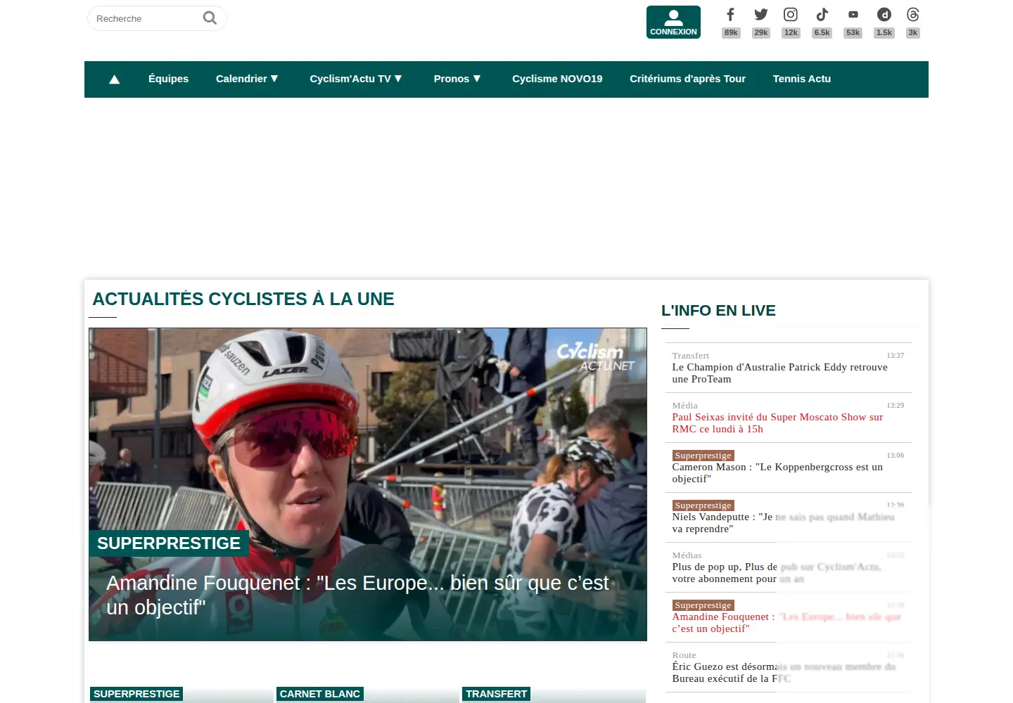Expand the Cyclism'Actu TV dropdown
Image resolution: width=1013 pixels, height=703 pixels.
356,79
